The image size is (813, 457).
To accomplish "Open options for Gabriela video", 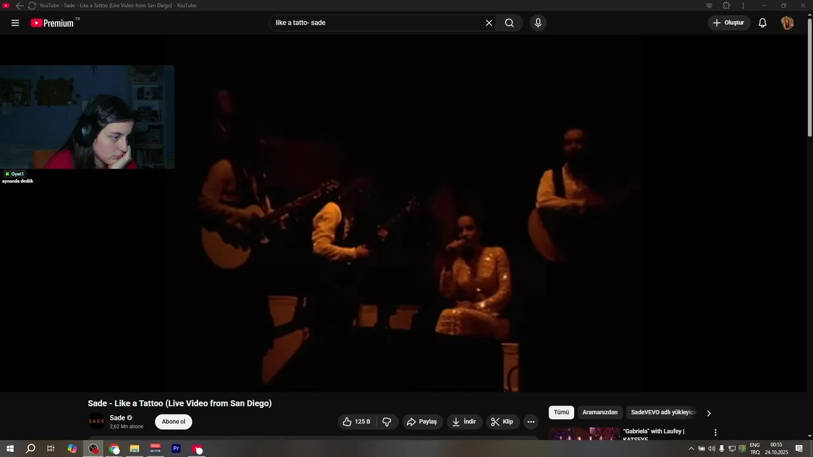I will (x=715, y=432).
